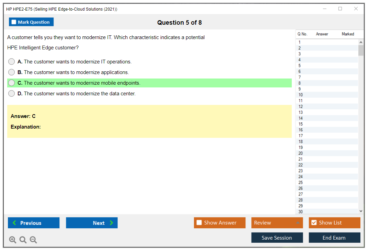Choose option C about mobile endpoints
This screenshot has height=252, width=369.
click(12, 83)
